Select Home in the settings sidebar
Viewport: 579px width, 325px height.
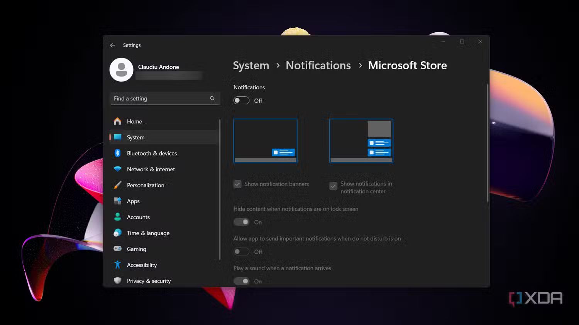pyautogui.click(x=134, y=121)
